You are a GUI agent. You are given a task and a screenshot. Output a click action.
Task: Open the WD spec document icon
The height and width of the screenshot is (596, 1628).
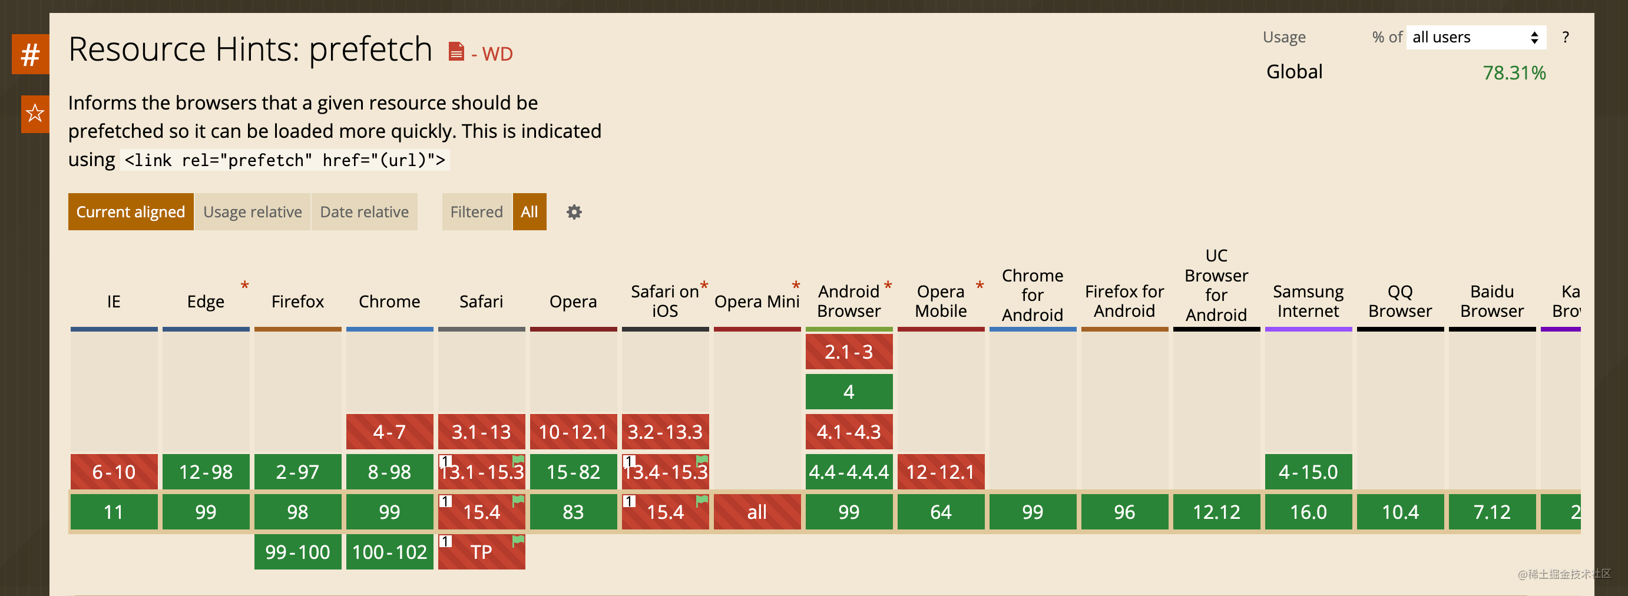pos(456,52)
